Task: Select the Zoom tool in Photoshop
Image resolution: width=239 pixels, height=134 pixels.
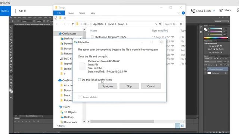Action: click(11, 86)
